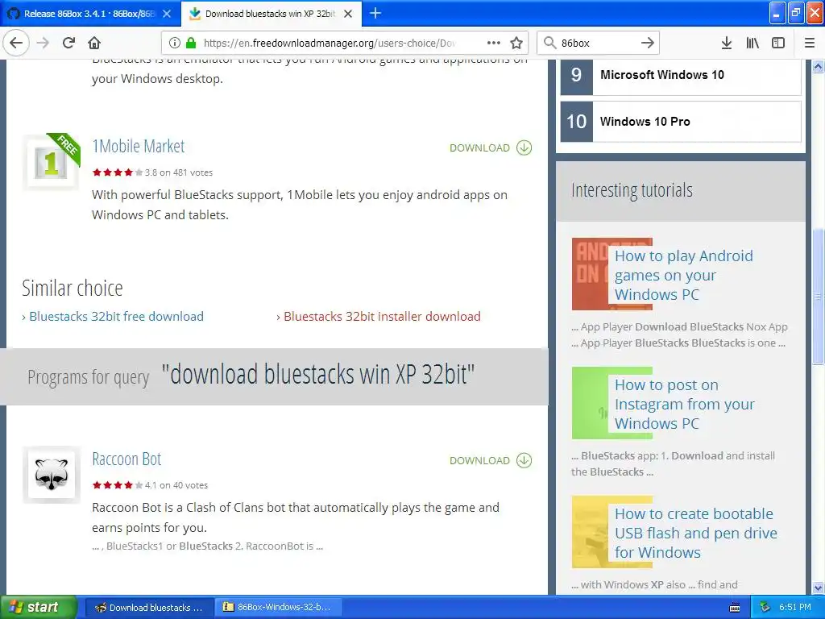The height and width of the screenshot is (619, 825).
Task: Click 1Mobile Market download arrow icon
Action: (524, 148)
